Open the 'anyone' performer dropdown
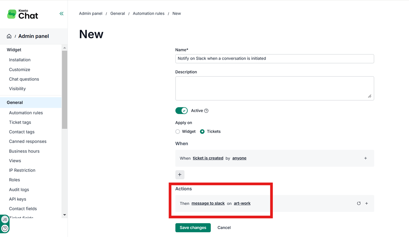 click(x=239, y=158)
